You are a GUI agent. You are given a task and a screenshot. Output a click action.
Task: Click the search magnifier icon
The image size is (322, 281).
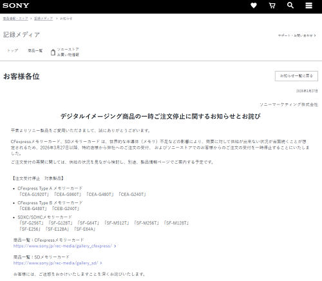[x=290, y=5]
